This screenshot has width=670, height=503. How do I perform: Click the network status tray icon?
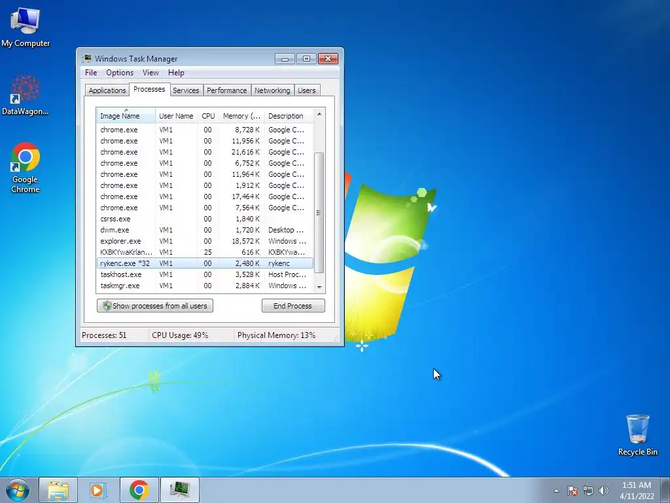[x=588, y=491]
